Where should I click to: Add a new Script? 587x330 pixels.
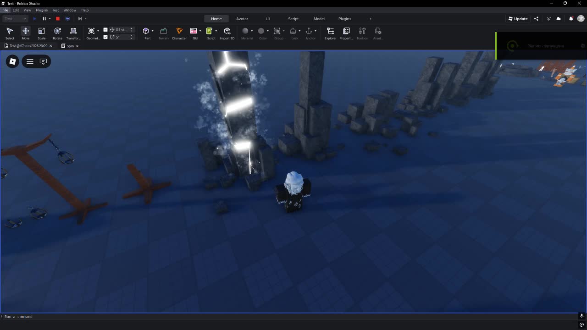coord(209,31)
